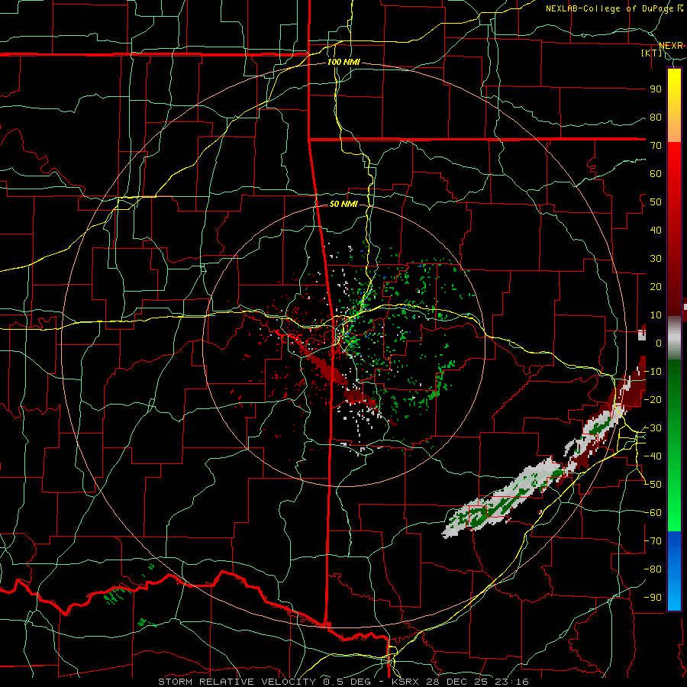Click the -50 value on velocity legend
This screenshot has width=687, height=687.
click(x=653, y=485)
